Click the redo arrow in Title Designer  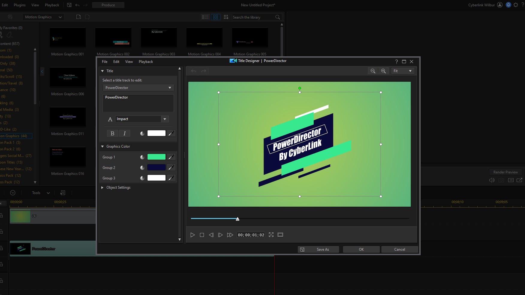[204, 71]
